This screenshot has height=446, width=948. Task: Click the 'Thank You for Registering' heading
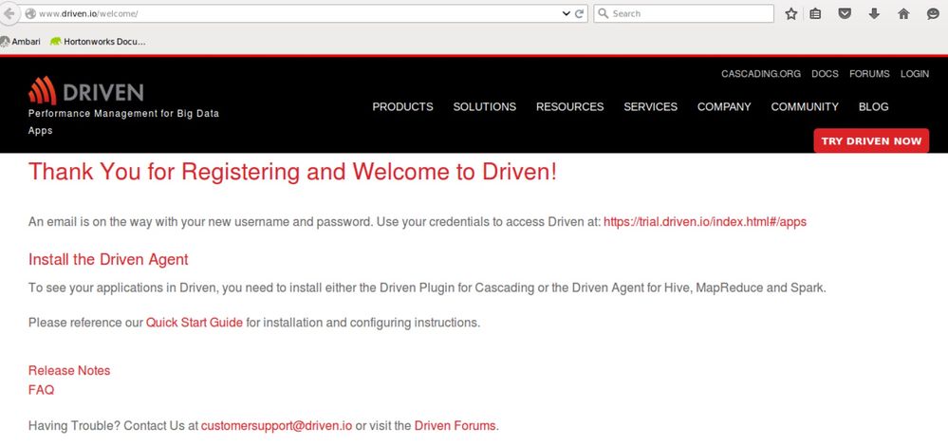coord(292,172)
